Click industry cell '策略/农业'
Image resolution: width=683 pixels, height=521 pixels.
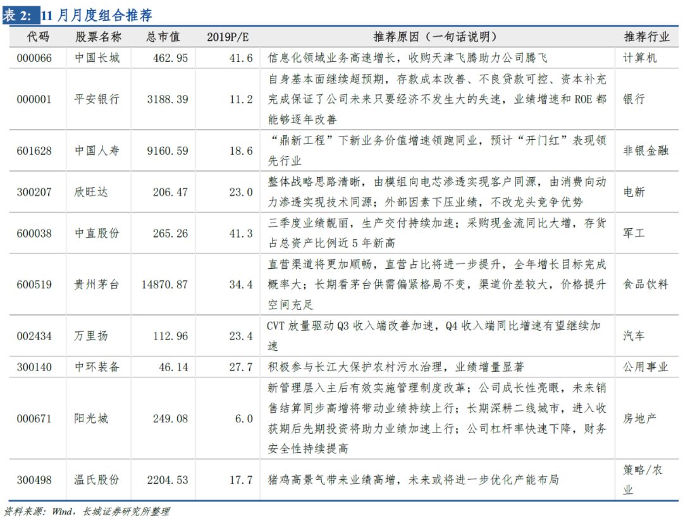(643, 480)
